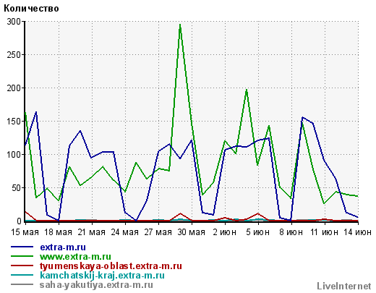Click the 30 мая date label
The width and height of the screenshot is (376, 293).
(192, 232)
